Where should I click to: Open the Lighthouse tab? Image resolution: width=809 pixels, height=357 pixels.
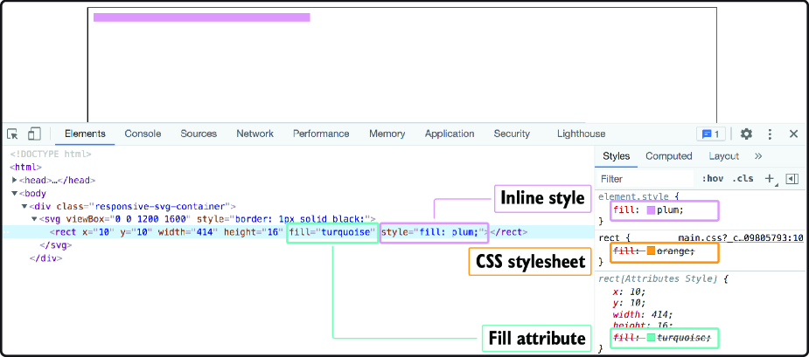[581, 134]
